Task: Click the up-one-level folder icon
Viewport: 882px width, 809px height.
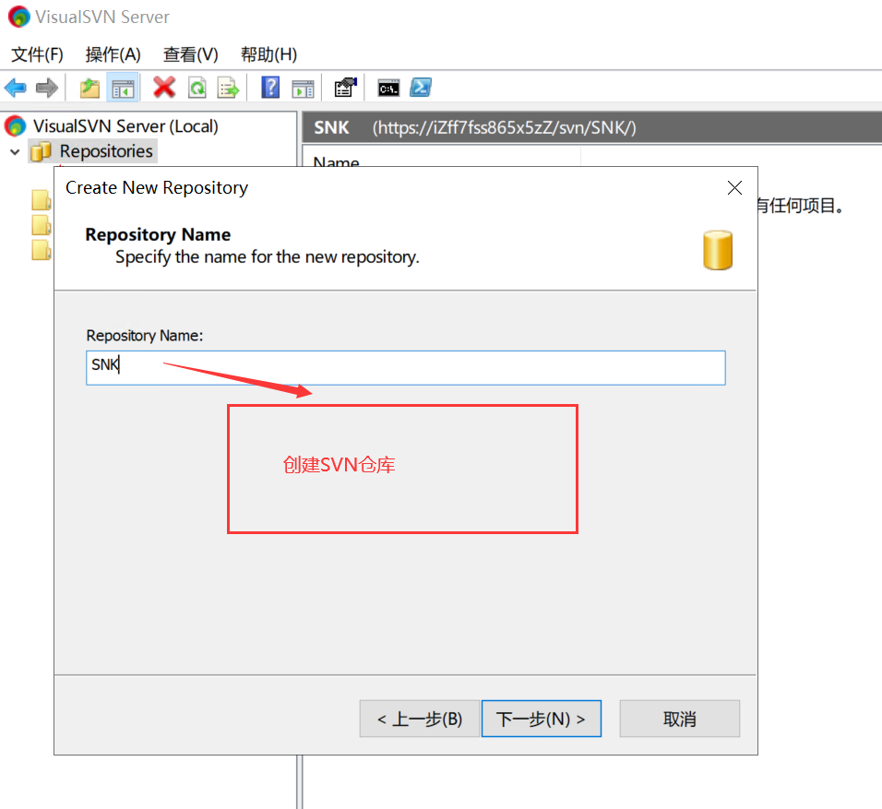Action: click(x=89, y=88)
